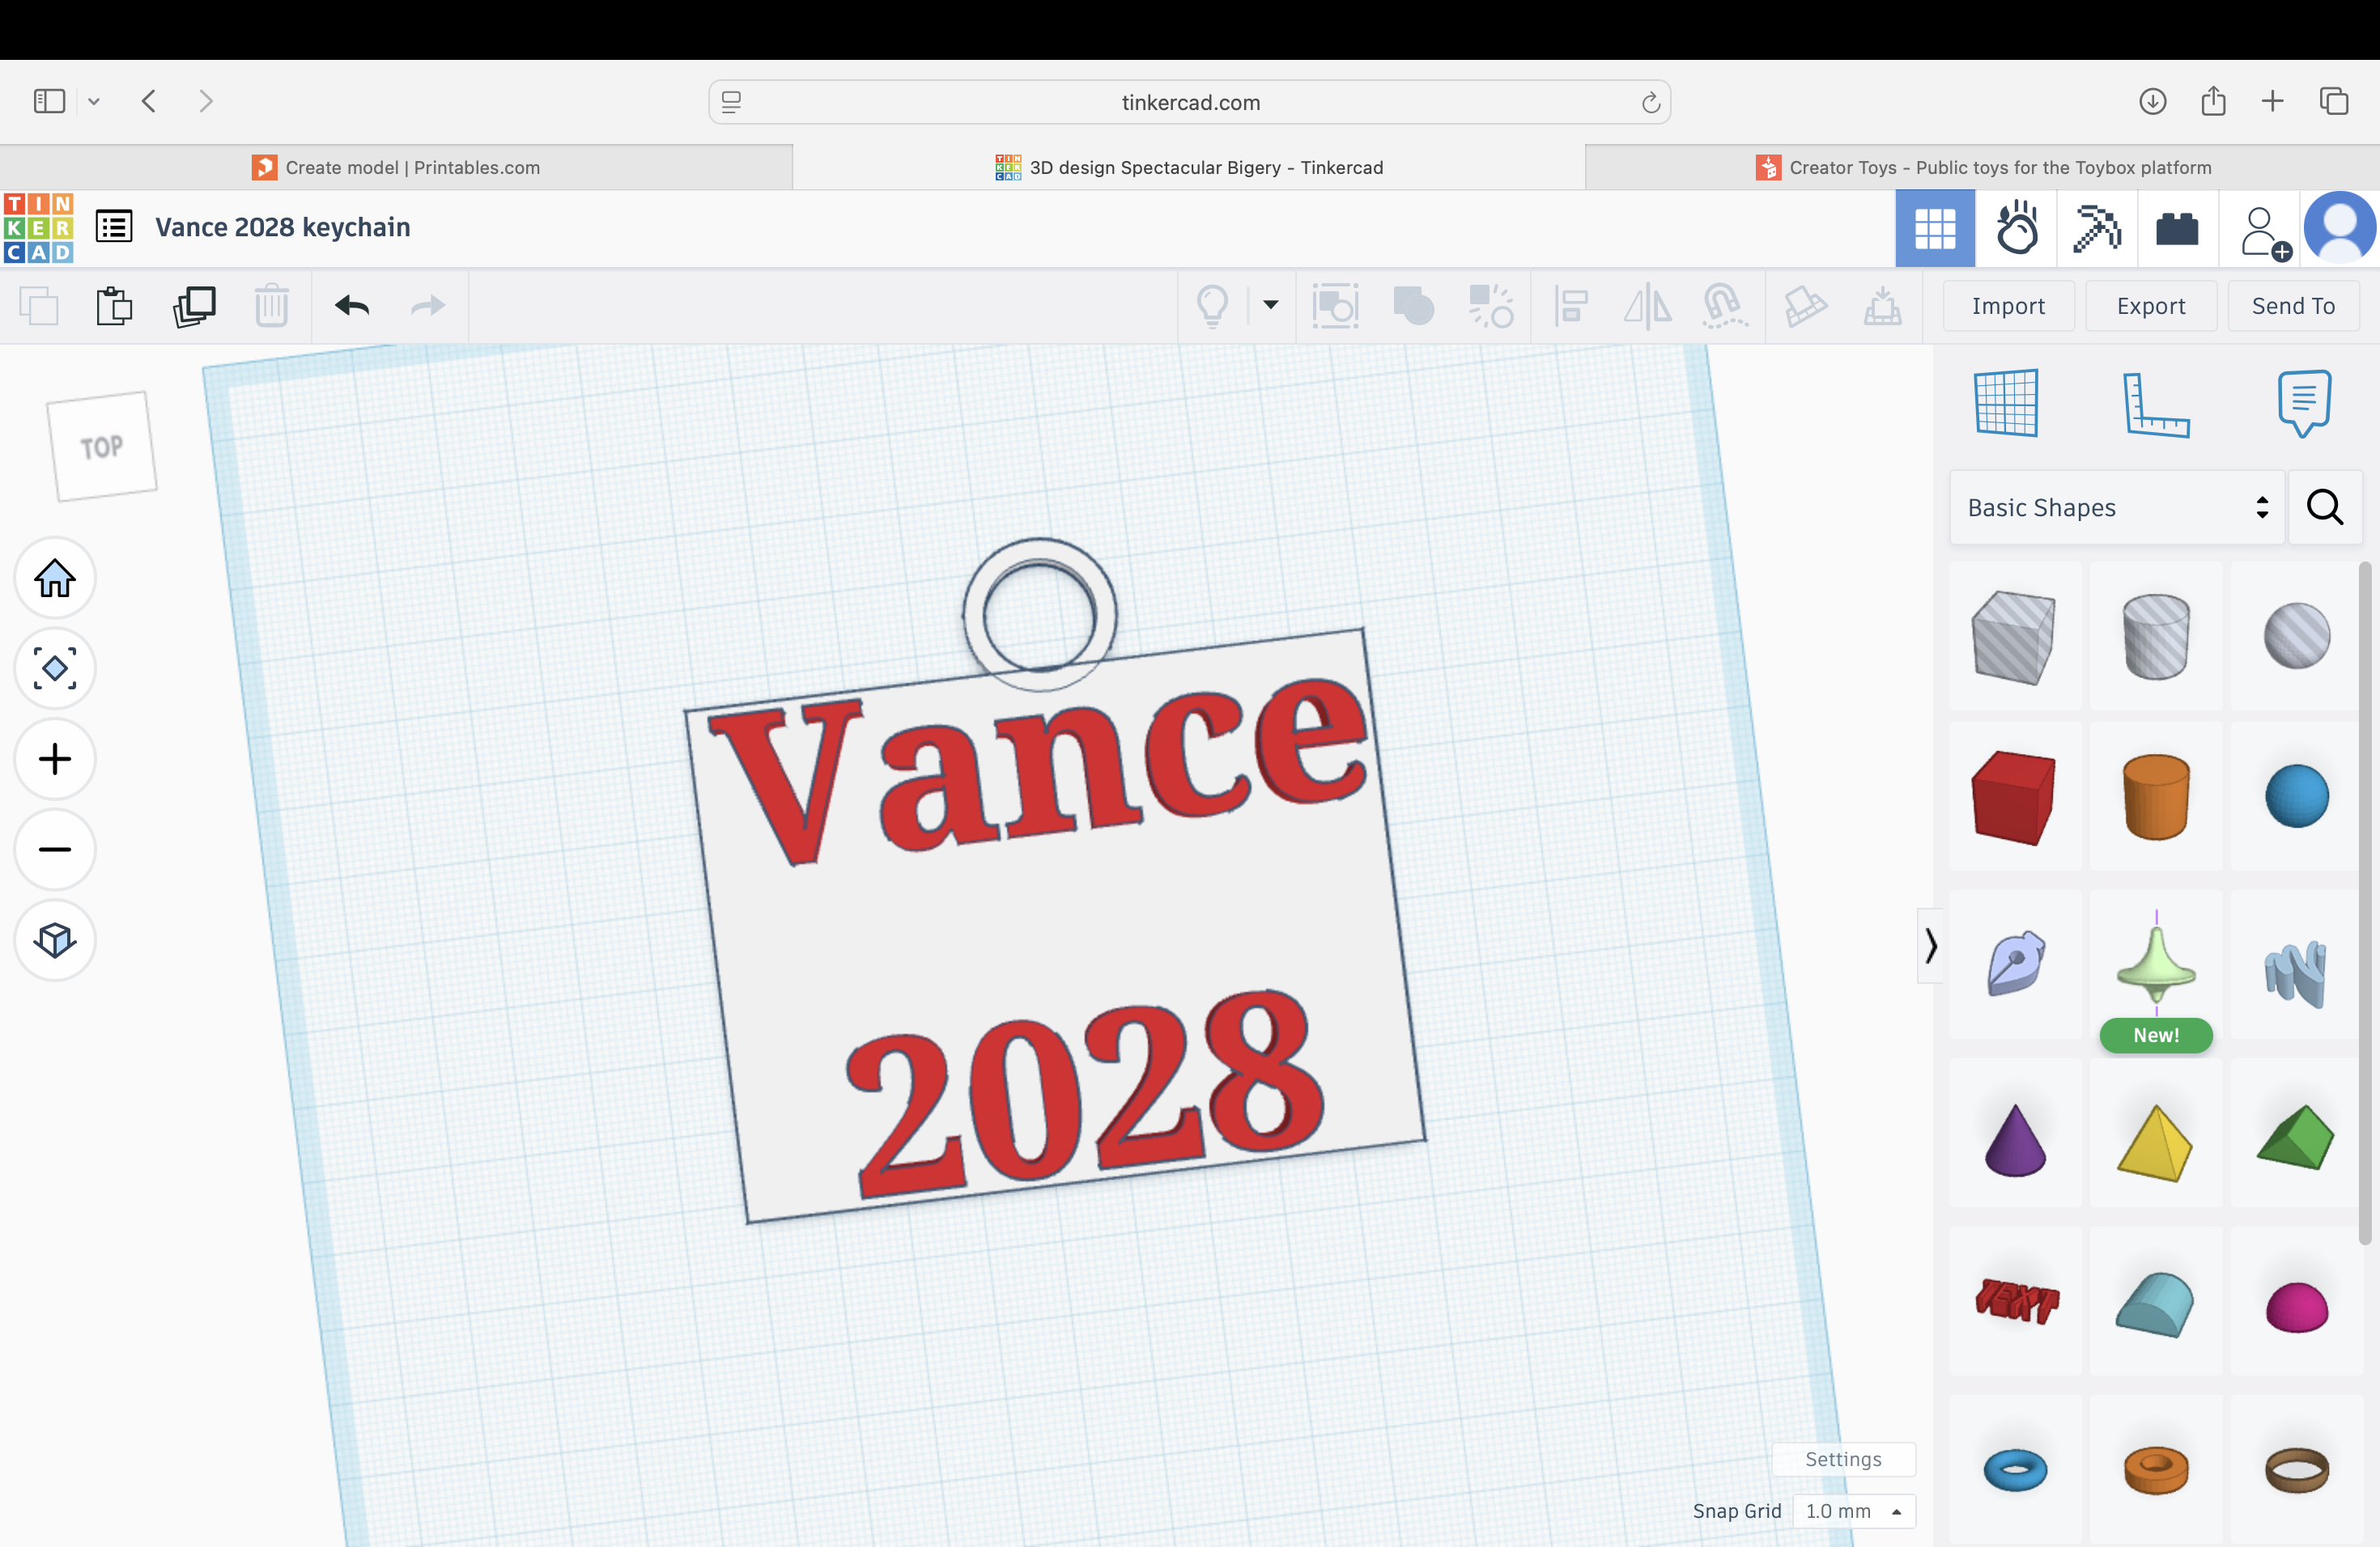Toggle orthographic perspective cube view

click(55, 939)
